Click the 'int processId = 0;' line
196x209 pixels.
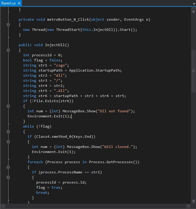coord(43,55)
